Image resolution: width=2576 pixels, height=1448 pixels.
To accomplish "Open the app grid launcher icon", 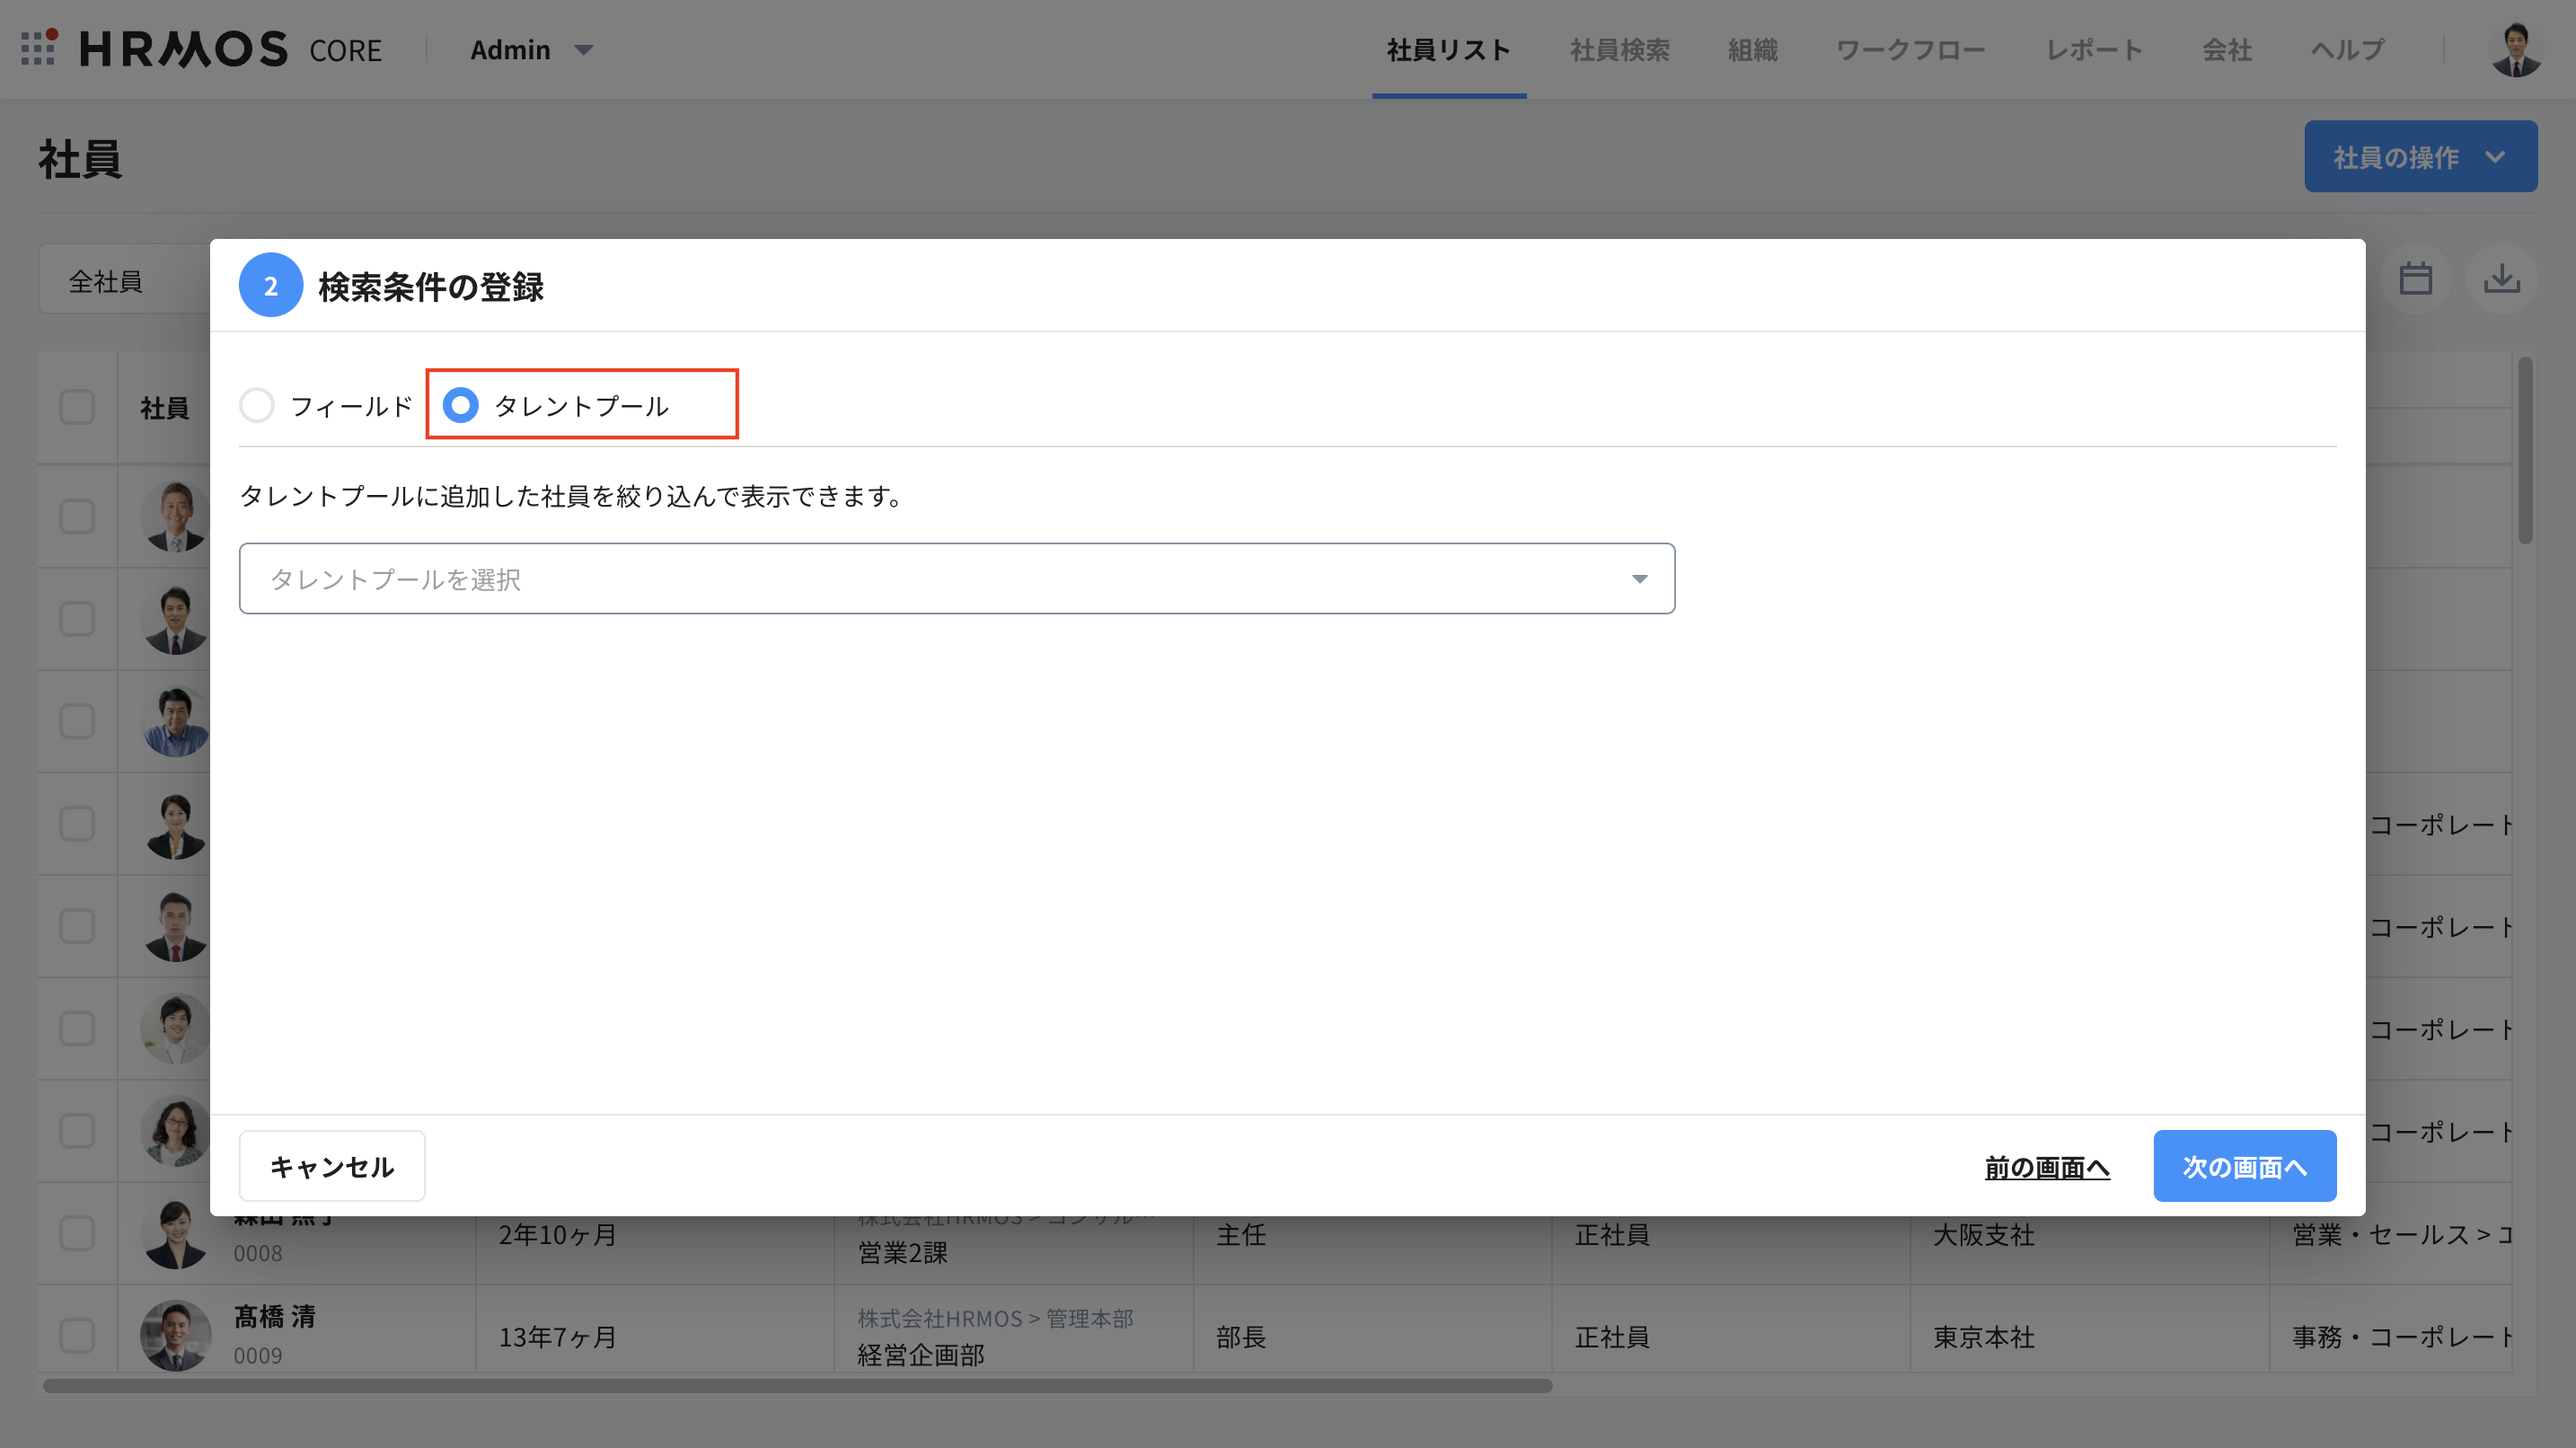I will point(38,48).
